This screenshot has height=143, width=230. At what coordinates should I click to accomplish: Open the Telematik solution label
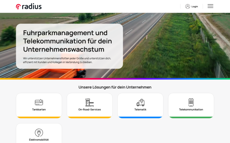coord(140,109)
